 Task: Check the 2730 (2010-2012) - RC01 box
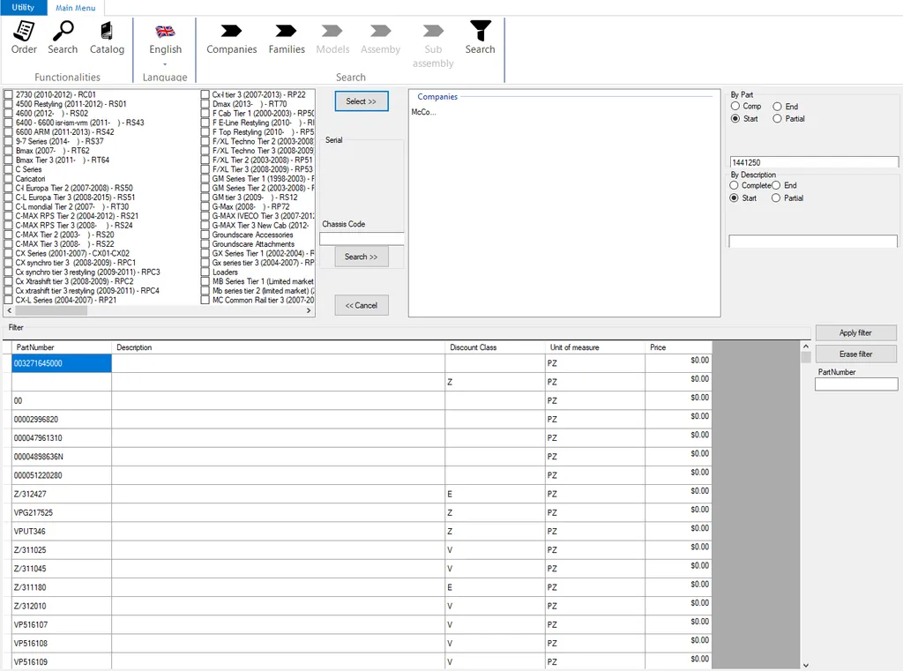point(9,94)
